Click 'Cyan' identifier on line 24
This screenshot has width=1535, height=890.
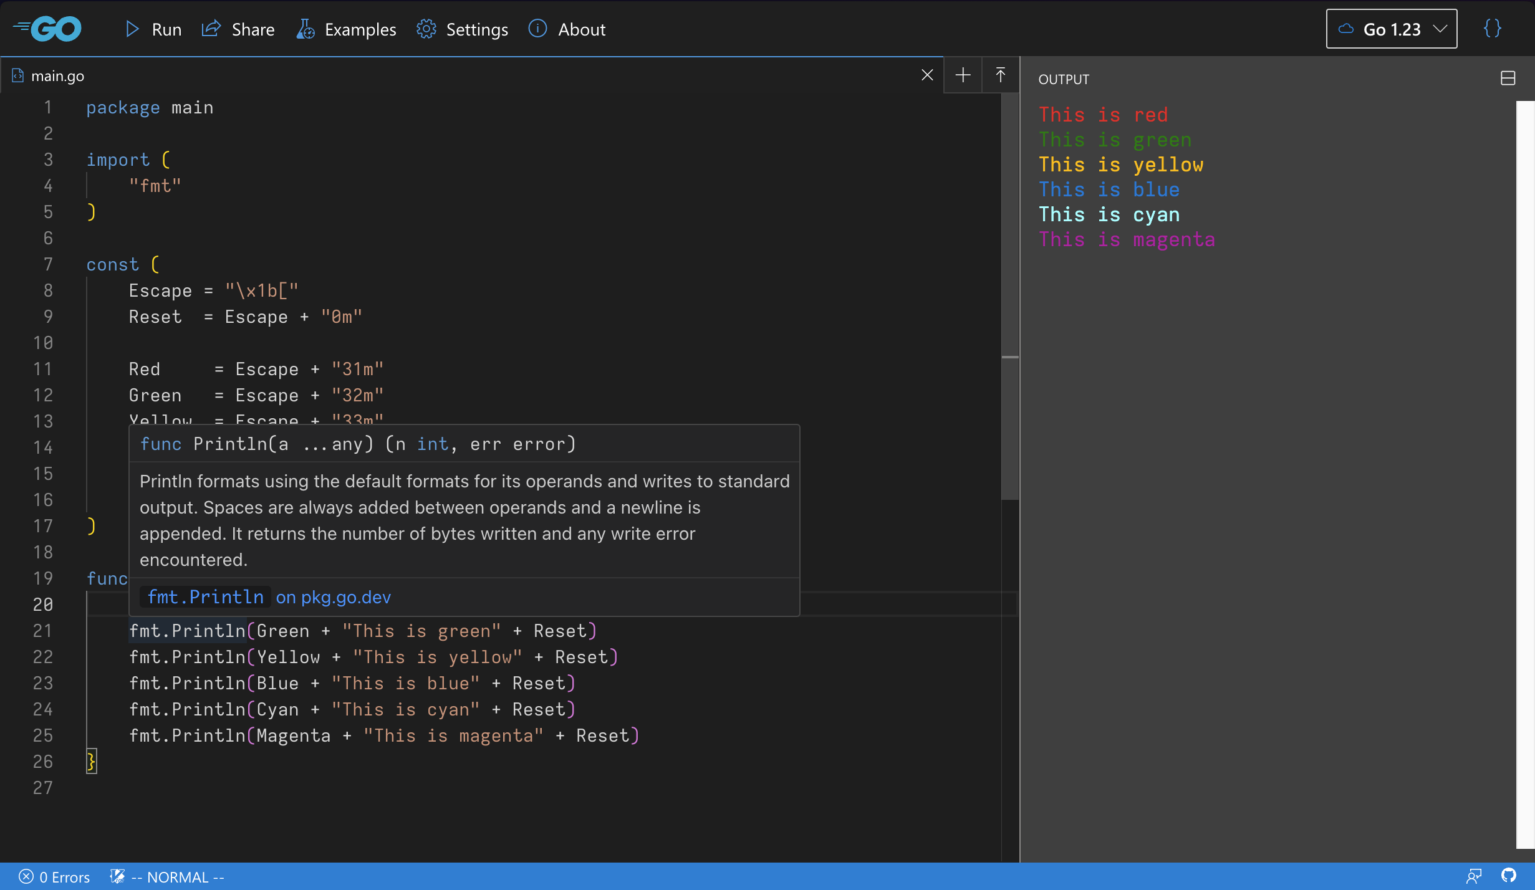pyautogui.click(x=277, y=710)
